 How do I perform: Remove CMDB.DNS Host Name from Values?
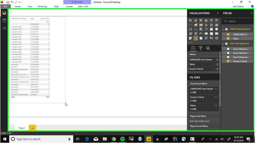[x=217, y=60]
